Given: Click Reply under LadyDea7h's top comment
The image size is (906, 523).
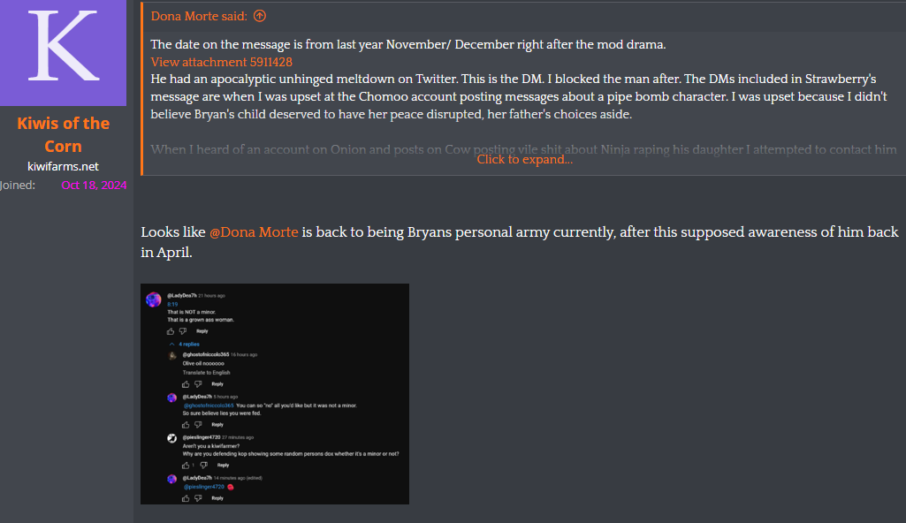Looking at the screenshot, I should coord(202,331).
